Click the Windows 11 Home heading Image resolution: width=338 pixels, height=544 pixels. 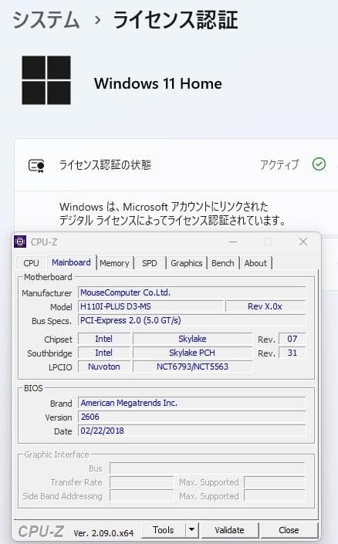click(158, 83)
